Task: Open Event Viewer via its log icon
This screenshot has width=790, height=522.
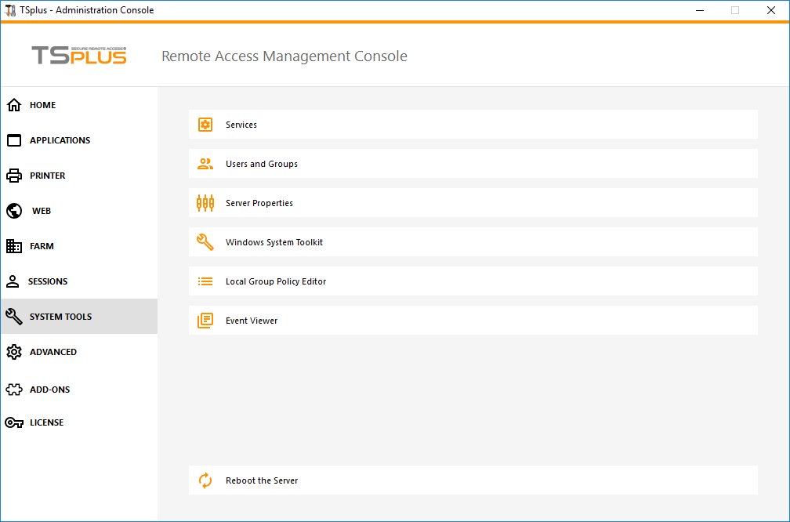Action: [205, 320]
